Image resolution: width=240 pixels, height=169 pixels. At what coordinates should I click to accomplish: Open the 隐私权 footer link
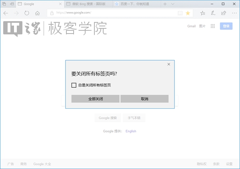point(202,164)
